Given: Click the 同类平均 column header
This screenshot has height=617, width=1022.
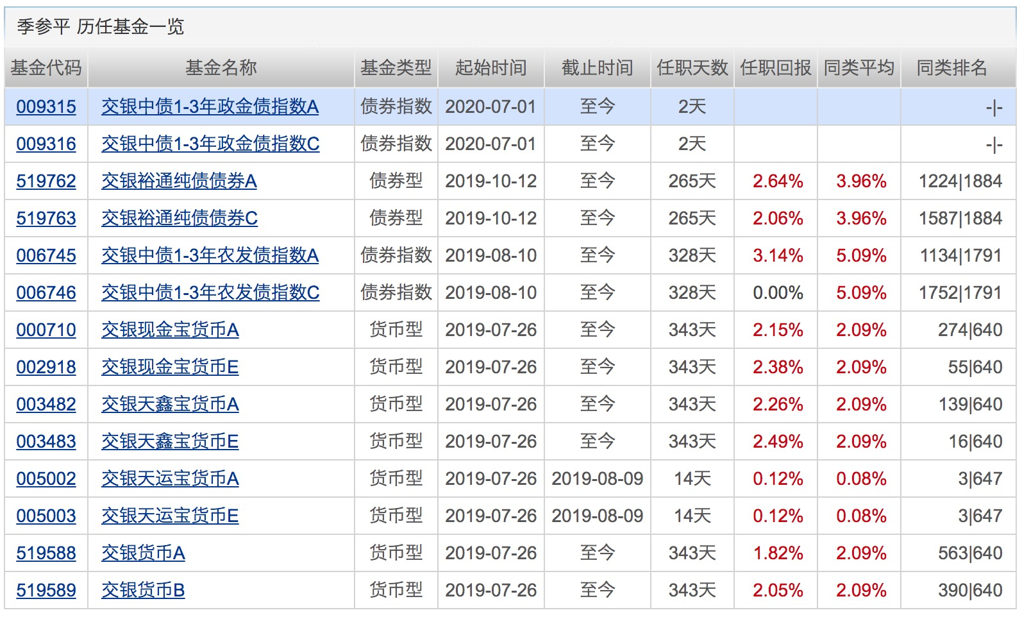Looking at the screenshot, I should point(859,67).
